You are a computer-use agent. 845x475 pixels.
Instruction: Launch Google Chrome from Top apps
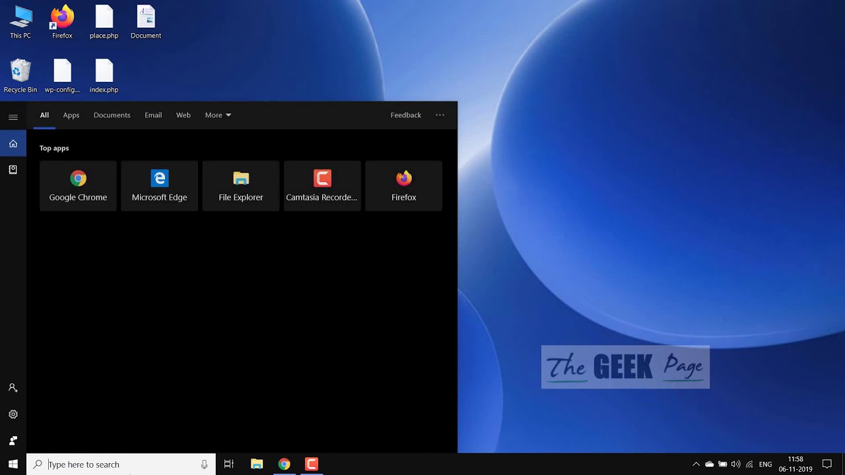(78, 186)
